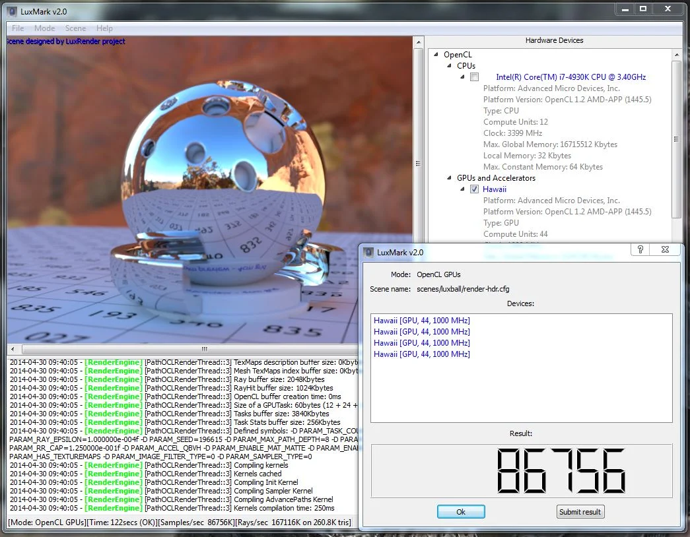Collapse the Hawaii device details

pos(462,189)
